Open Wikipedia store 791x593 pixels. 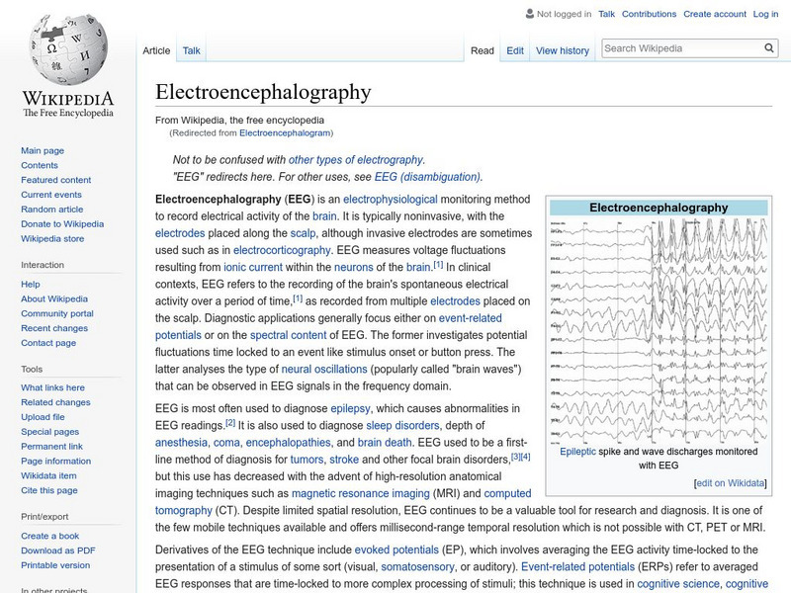point(52,238)
